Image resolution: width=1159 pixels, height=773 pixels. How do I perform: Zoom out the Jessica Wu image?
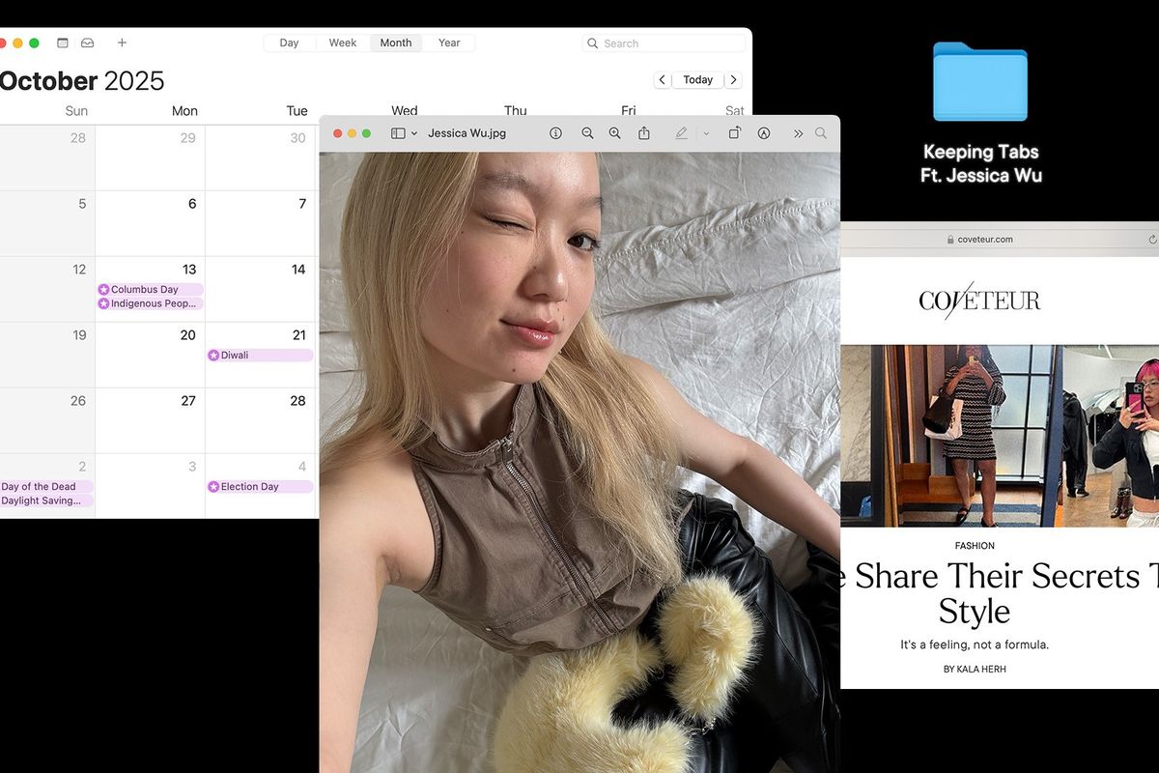point(587,133)
